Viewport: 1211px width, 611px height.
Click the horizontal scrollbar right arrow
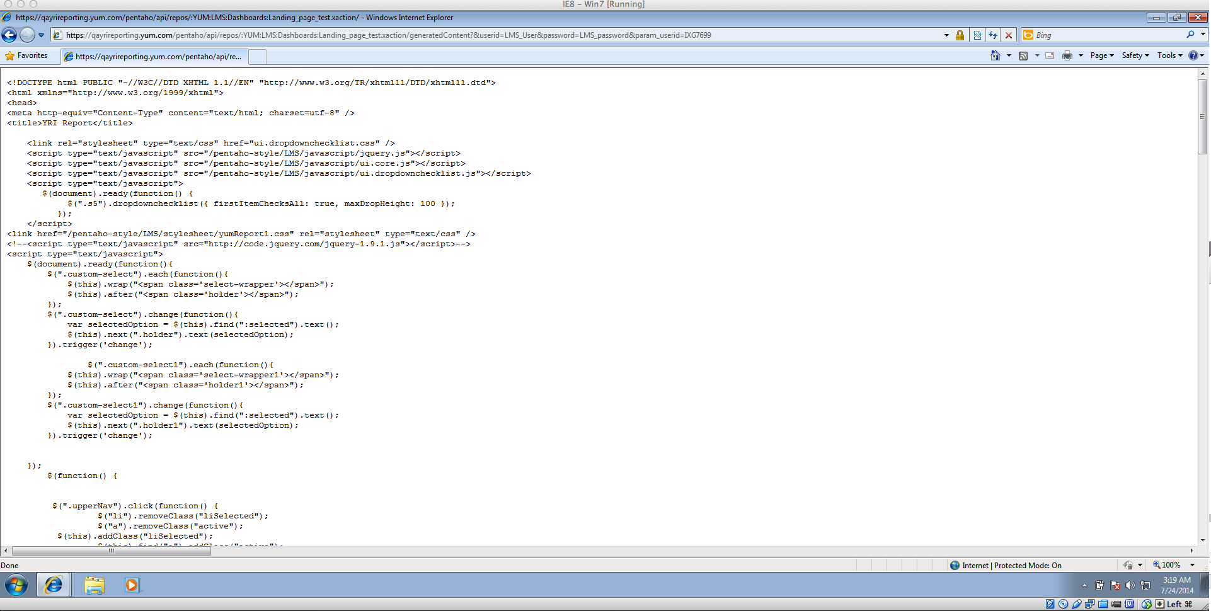[1191, 551]
